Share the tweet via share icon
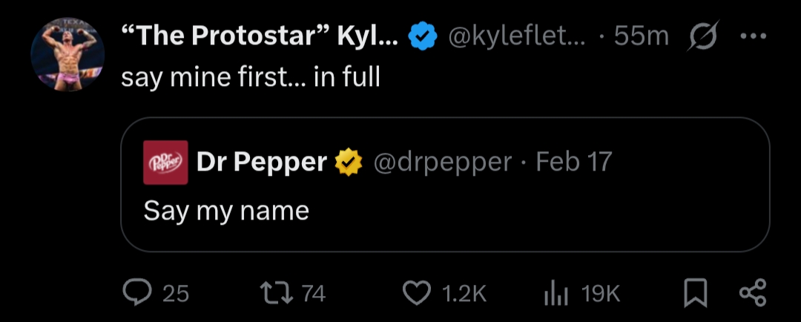Screen dimensions: 801x322 [x=754, y=294]
